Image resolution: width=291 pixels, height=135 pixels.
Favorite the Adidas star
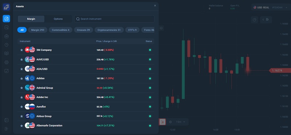click(21, 78)
